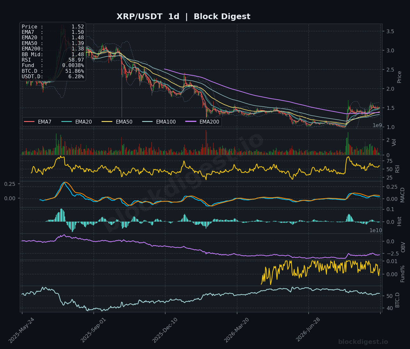This screenshot has width=410, height=349.
Task: Click the "BTC.D : 51.86%" info box row
Action: 53,71
